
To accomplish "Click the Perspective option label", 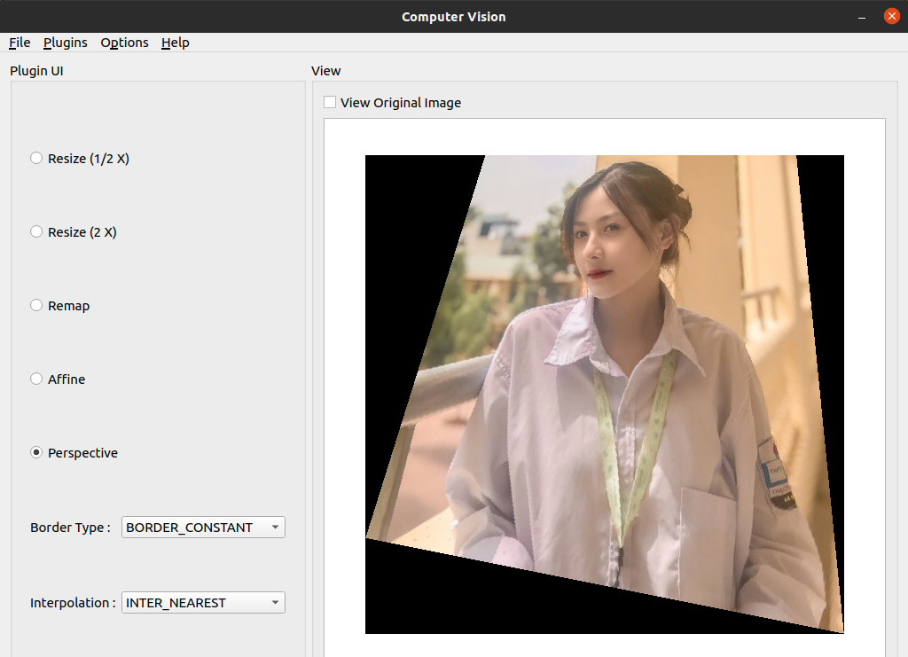I will coord(82,453).
